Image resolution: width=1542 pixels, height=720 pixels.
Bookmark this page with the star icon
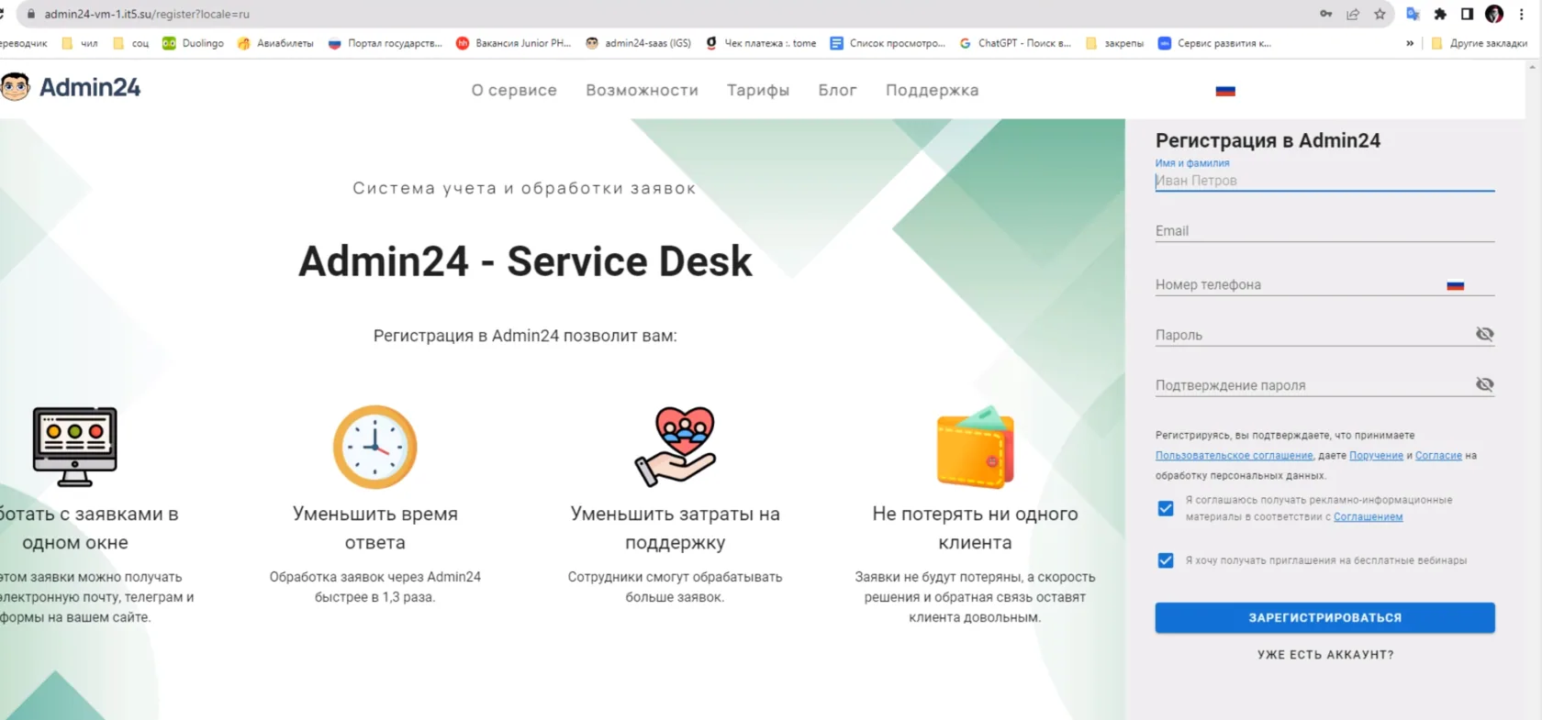point(1380,14)
